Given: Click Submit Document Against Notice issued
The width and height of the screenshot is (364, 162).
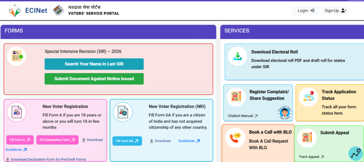Looking at the screenshot, I should tap(94, 79).
